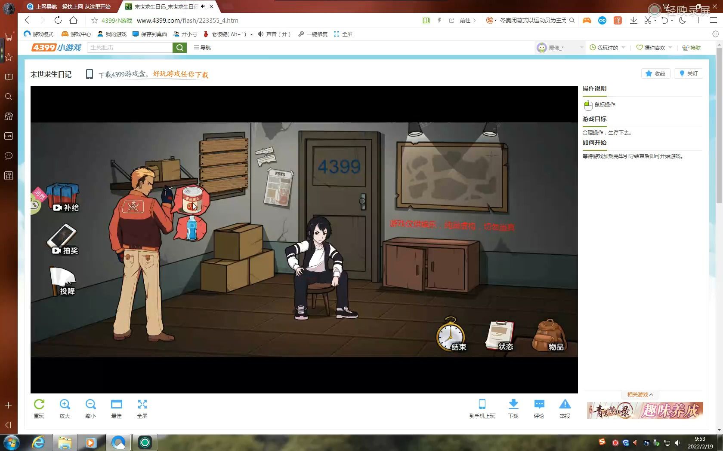Open 游戏中心 toolbar item
Image resolution: width=723 pixels, height=451 pixels.
click(x=76, y=34)
